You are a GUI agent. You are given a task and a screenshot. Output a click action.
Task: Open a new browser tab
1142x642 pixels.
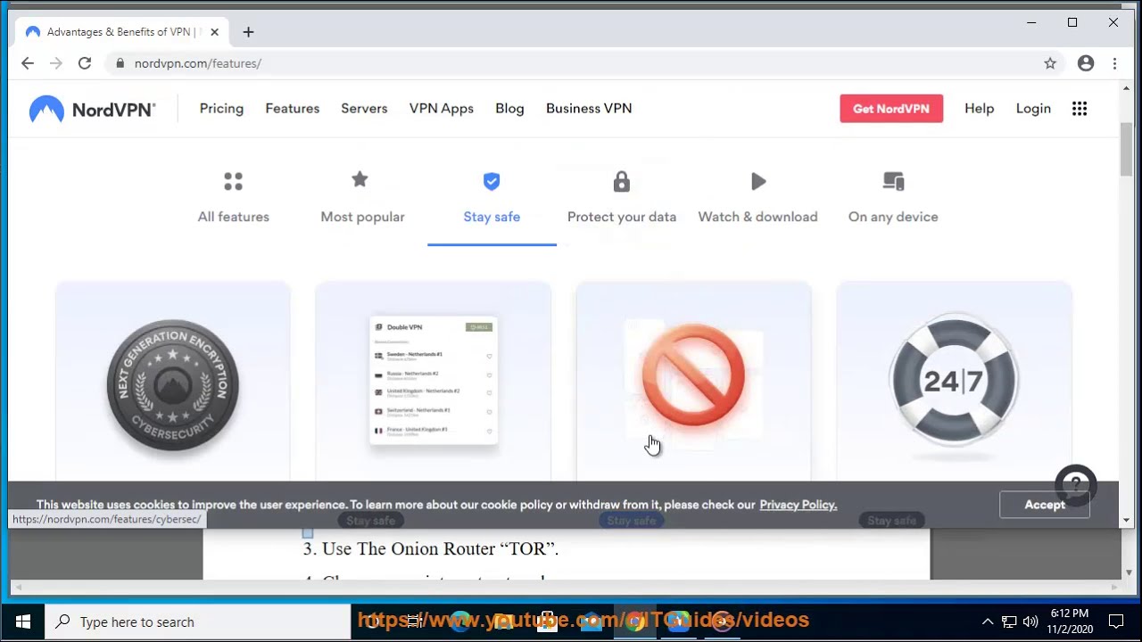coord(248,32)
